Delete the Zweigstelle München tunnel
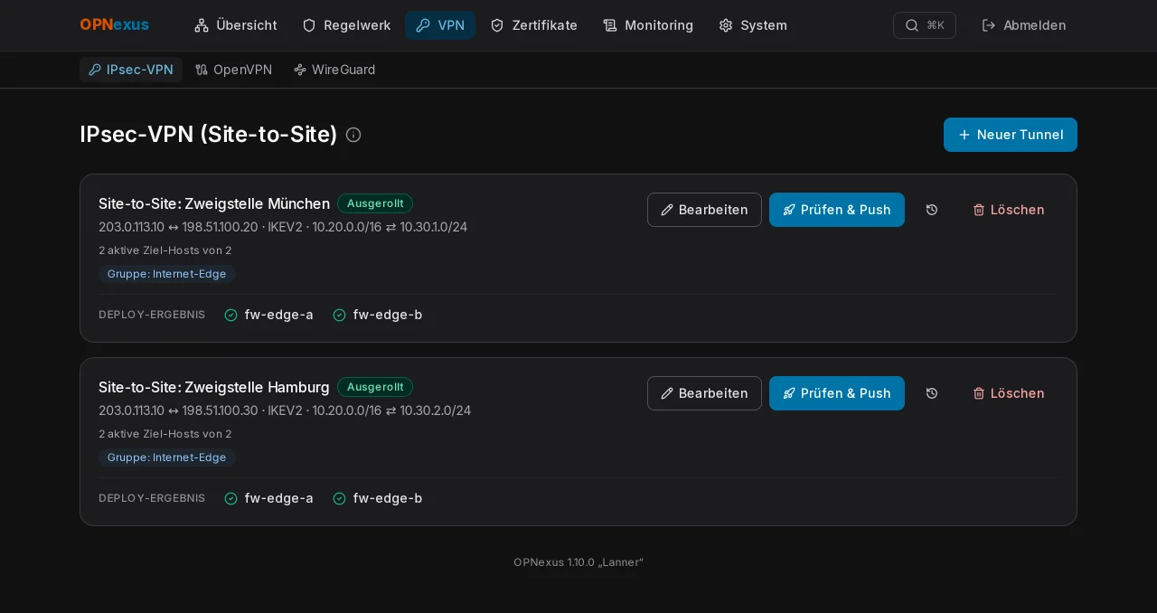 coord(1008,210)
